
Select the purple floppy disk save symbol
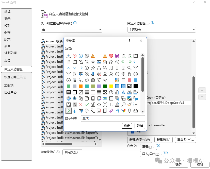pos(117,56)
